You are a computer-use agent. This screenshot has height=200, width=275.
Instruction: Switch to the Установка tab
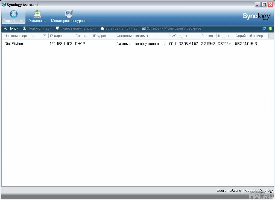click(x=37, y=16)
